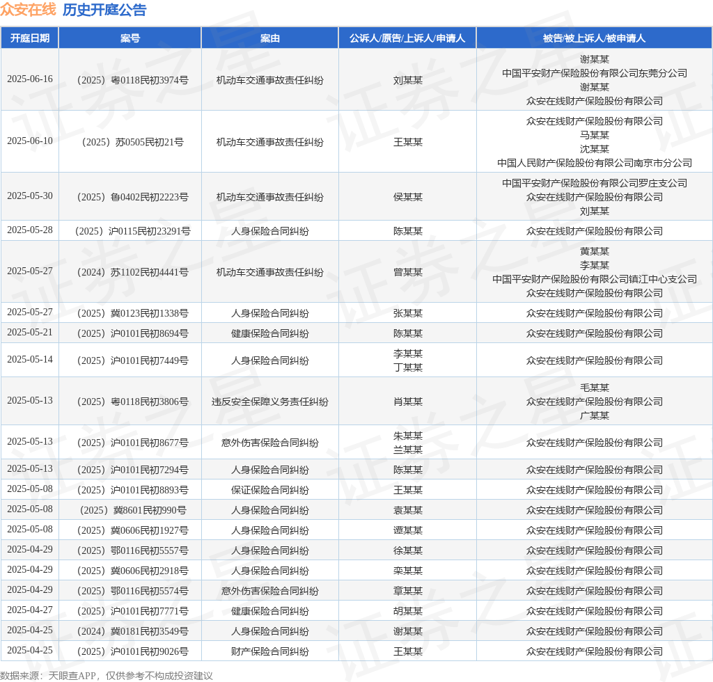Select case number (2025)沪0101民初7294号
The width and height of the screenshot is (713, 682).
click(x=132, y=470)
